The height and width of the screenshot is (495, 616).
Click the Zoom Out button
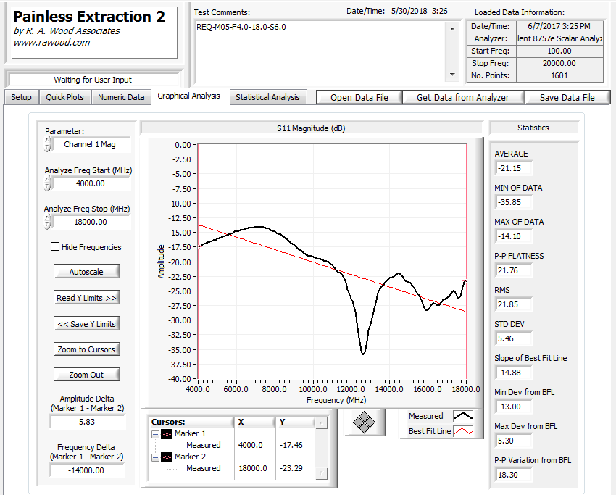(x=86, y=375)
